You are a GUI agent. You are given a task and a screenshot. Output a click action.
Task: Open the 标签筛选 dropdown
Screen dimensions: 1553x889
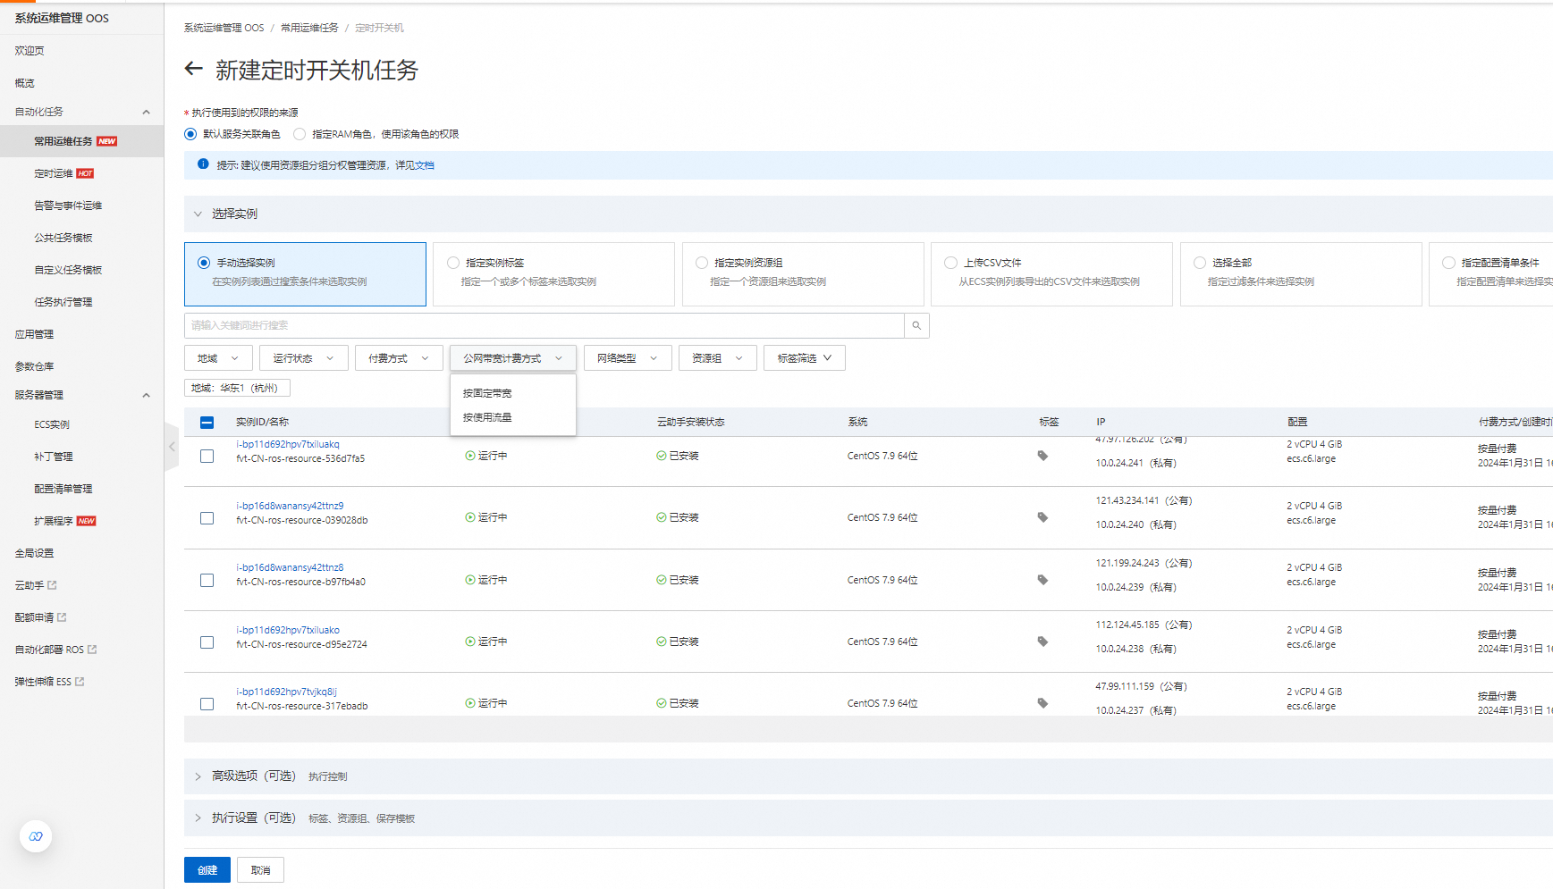805,358
